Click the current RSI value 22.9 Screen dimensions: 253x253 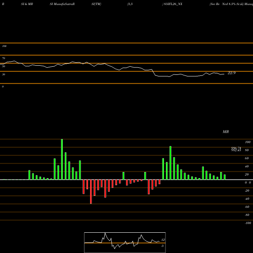[231, 73]
